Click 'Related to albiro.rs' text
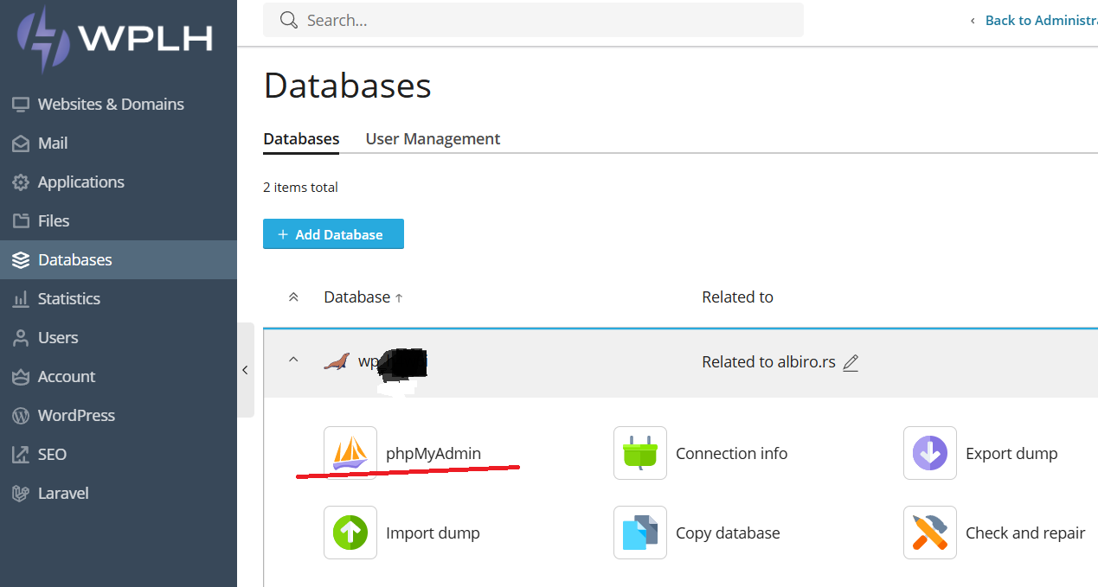Image resolution: width=1098 pixels, height=587 pixels. point(768,362)
